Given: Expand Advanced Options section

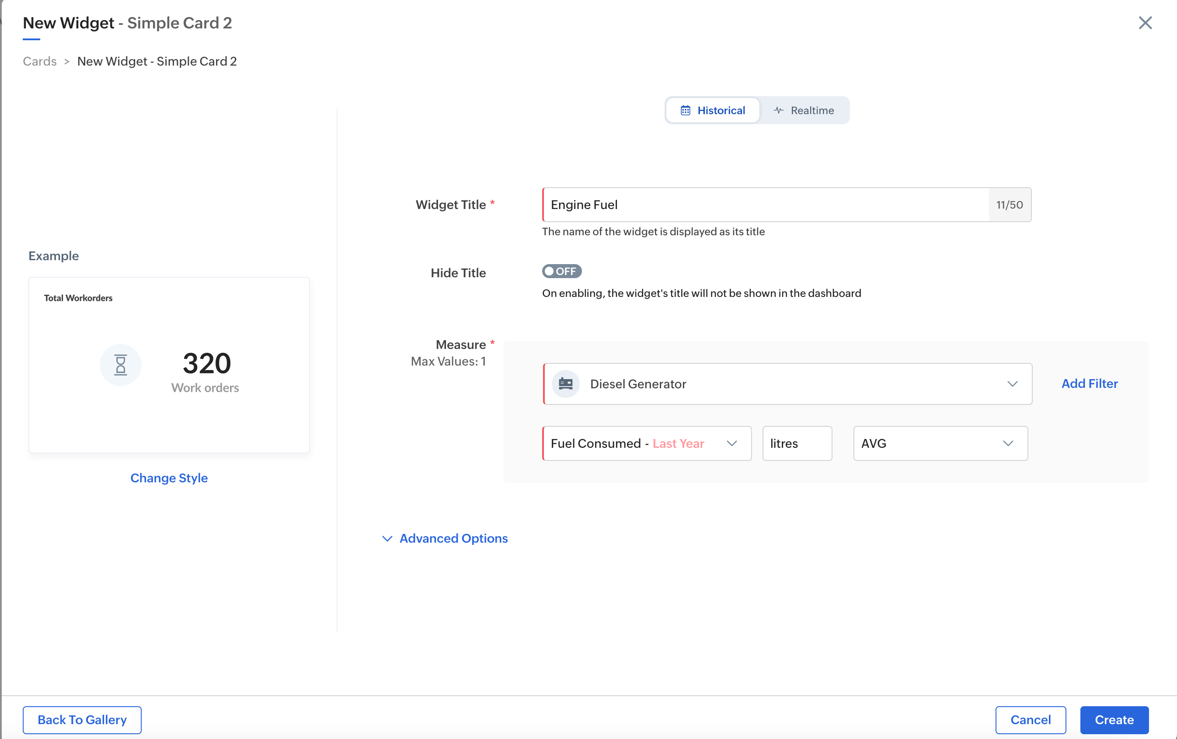Looking at the screenshot, I should point(453,538).
